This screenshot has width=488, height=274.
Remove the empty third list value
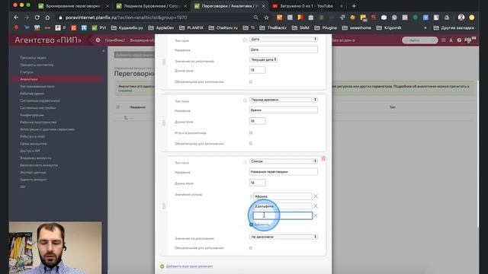tap(316, 215)
